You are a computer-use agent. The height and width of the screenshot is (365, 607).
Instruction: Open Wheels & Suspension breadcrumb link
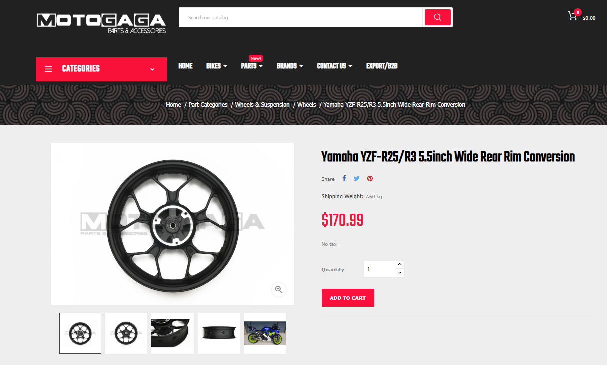click(x=262, y=105)
